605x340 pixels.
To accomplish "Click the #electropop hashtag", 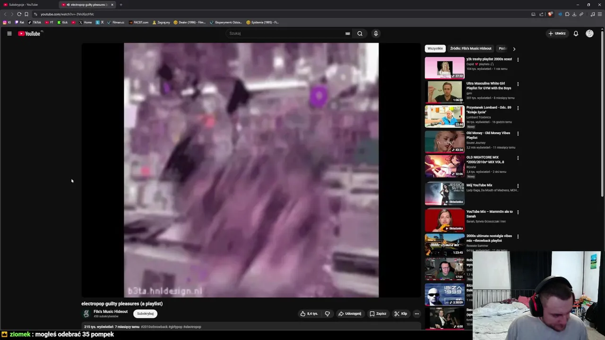I will [x=192, y=327].
